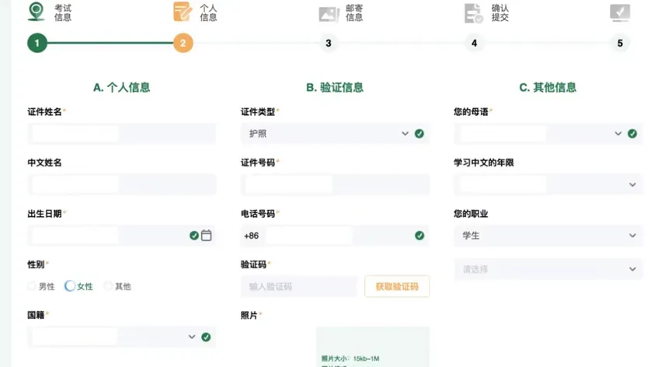The image size is (654, 367).
Task: Click the 考试信息 location pin icon
Action: (36, 12)
